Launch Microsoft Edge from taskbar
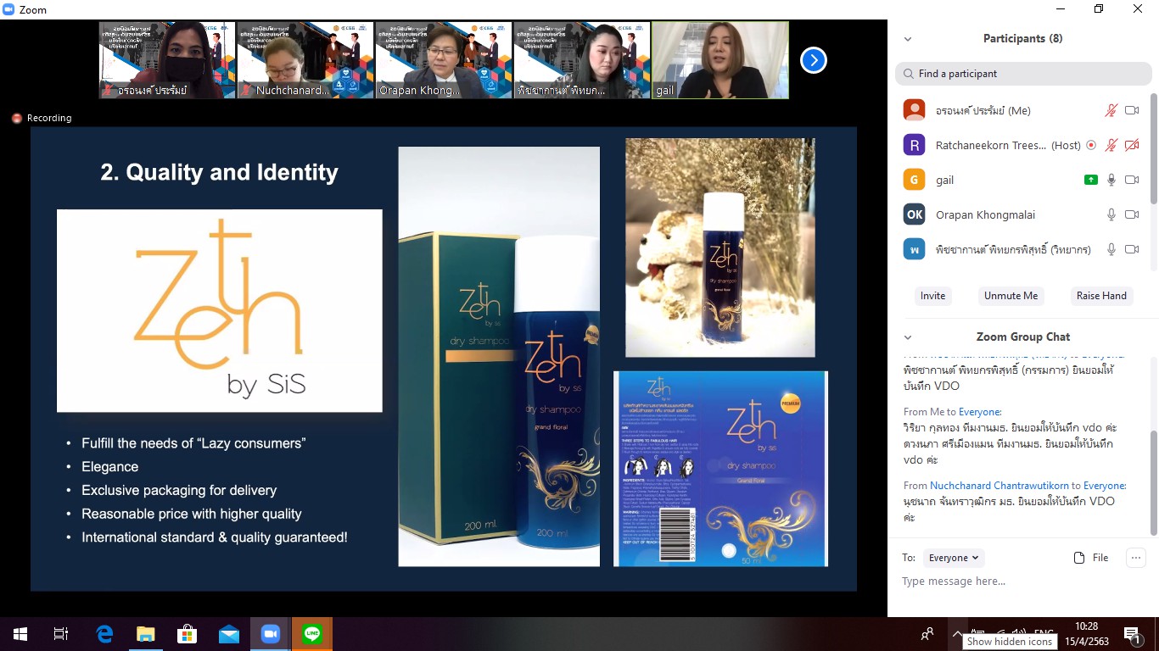This screenshot has height=651, width=1159. (104, 634)
